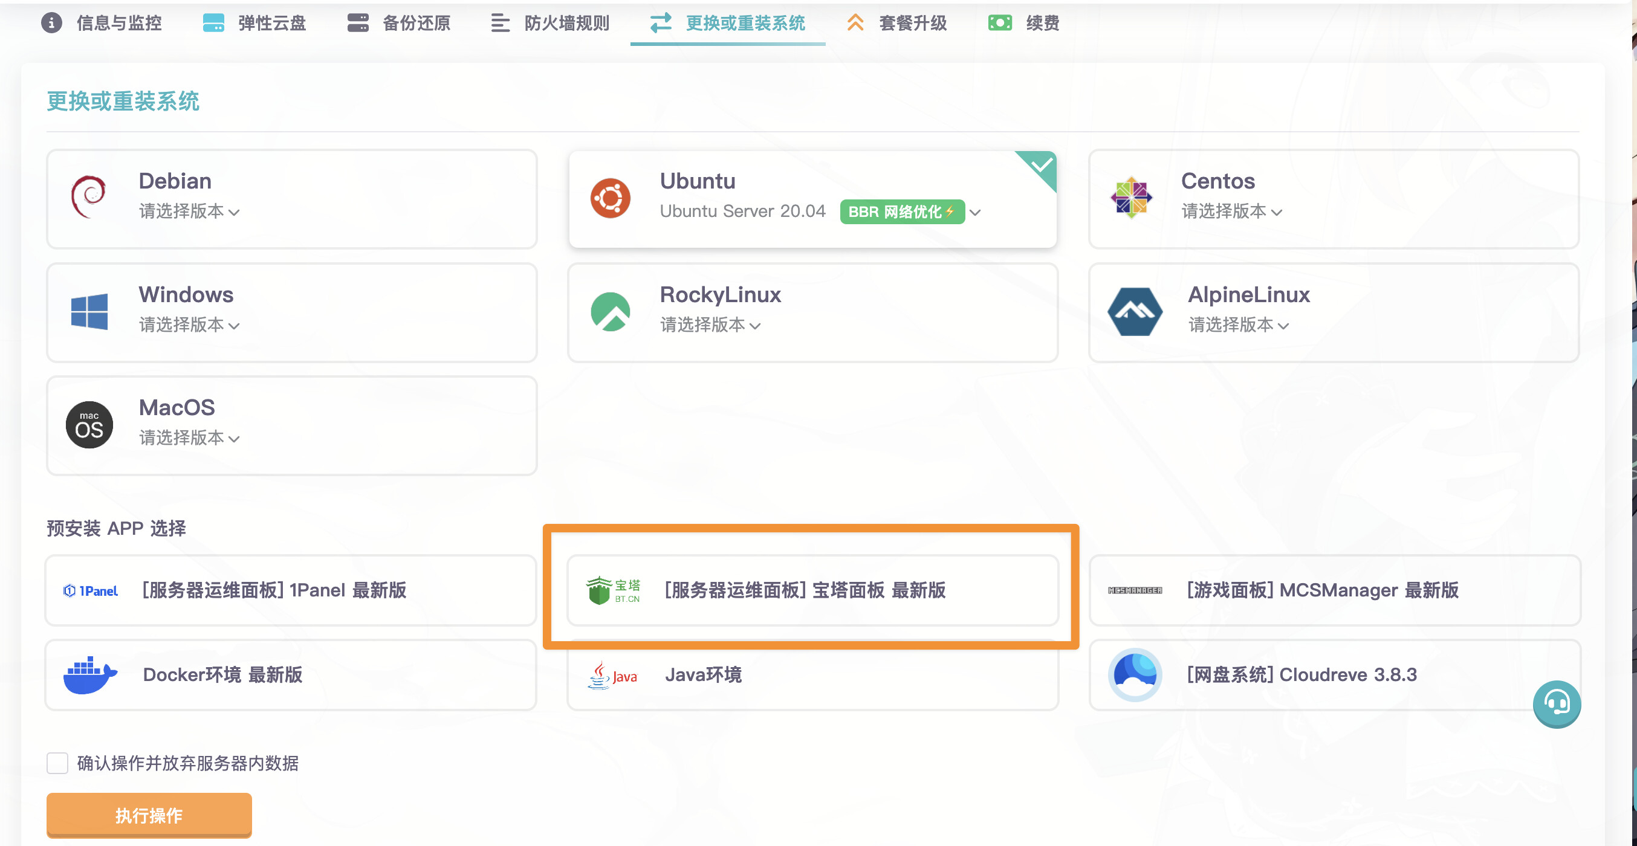Expand Debian 请选择版本 dropdown

pos(189,211)
